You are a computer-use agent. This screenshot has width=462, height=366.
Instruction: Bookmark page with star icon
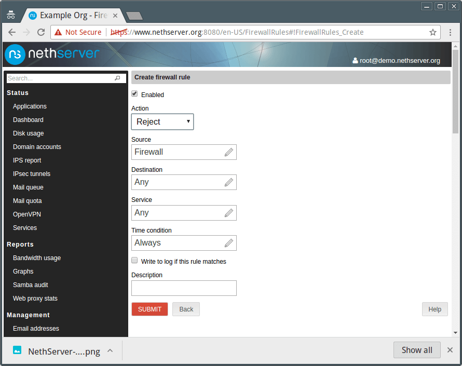432,32
